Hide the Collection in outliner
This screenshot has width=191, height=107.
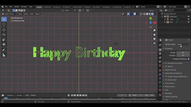pyautogui.click(x=189, y=17)
